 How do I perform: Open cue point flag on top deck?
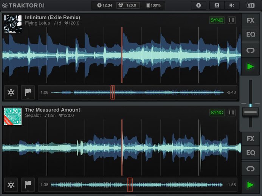28,92
